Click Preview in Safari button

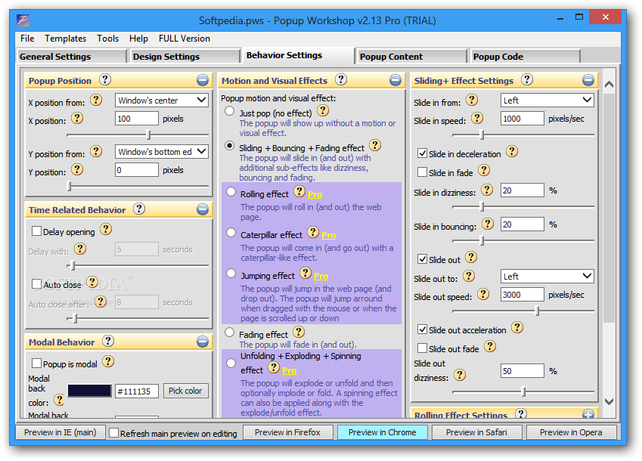pyautogui.click(x=476, y=432)
